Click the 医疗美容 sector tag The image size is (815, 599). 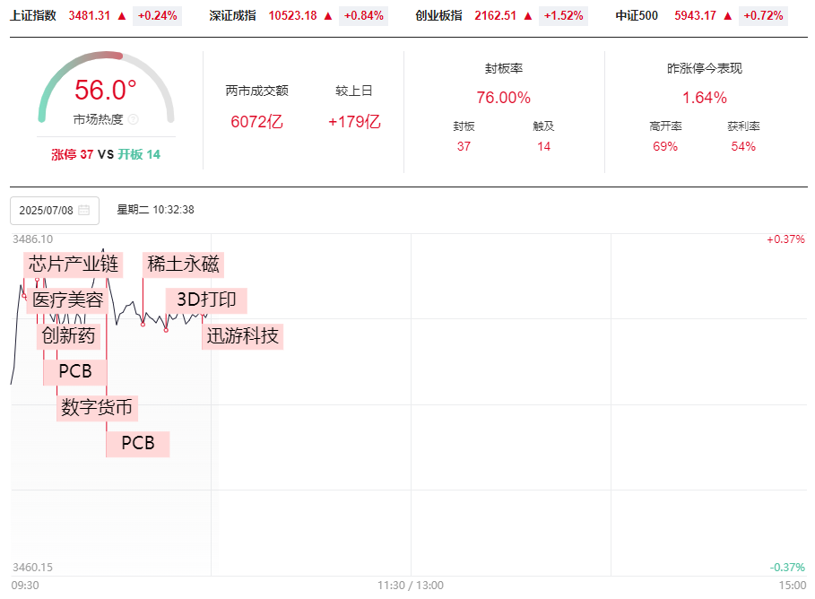[67, 300]
